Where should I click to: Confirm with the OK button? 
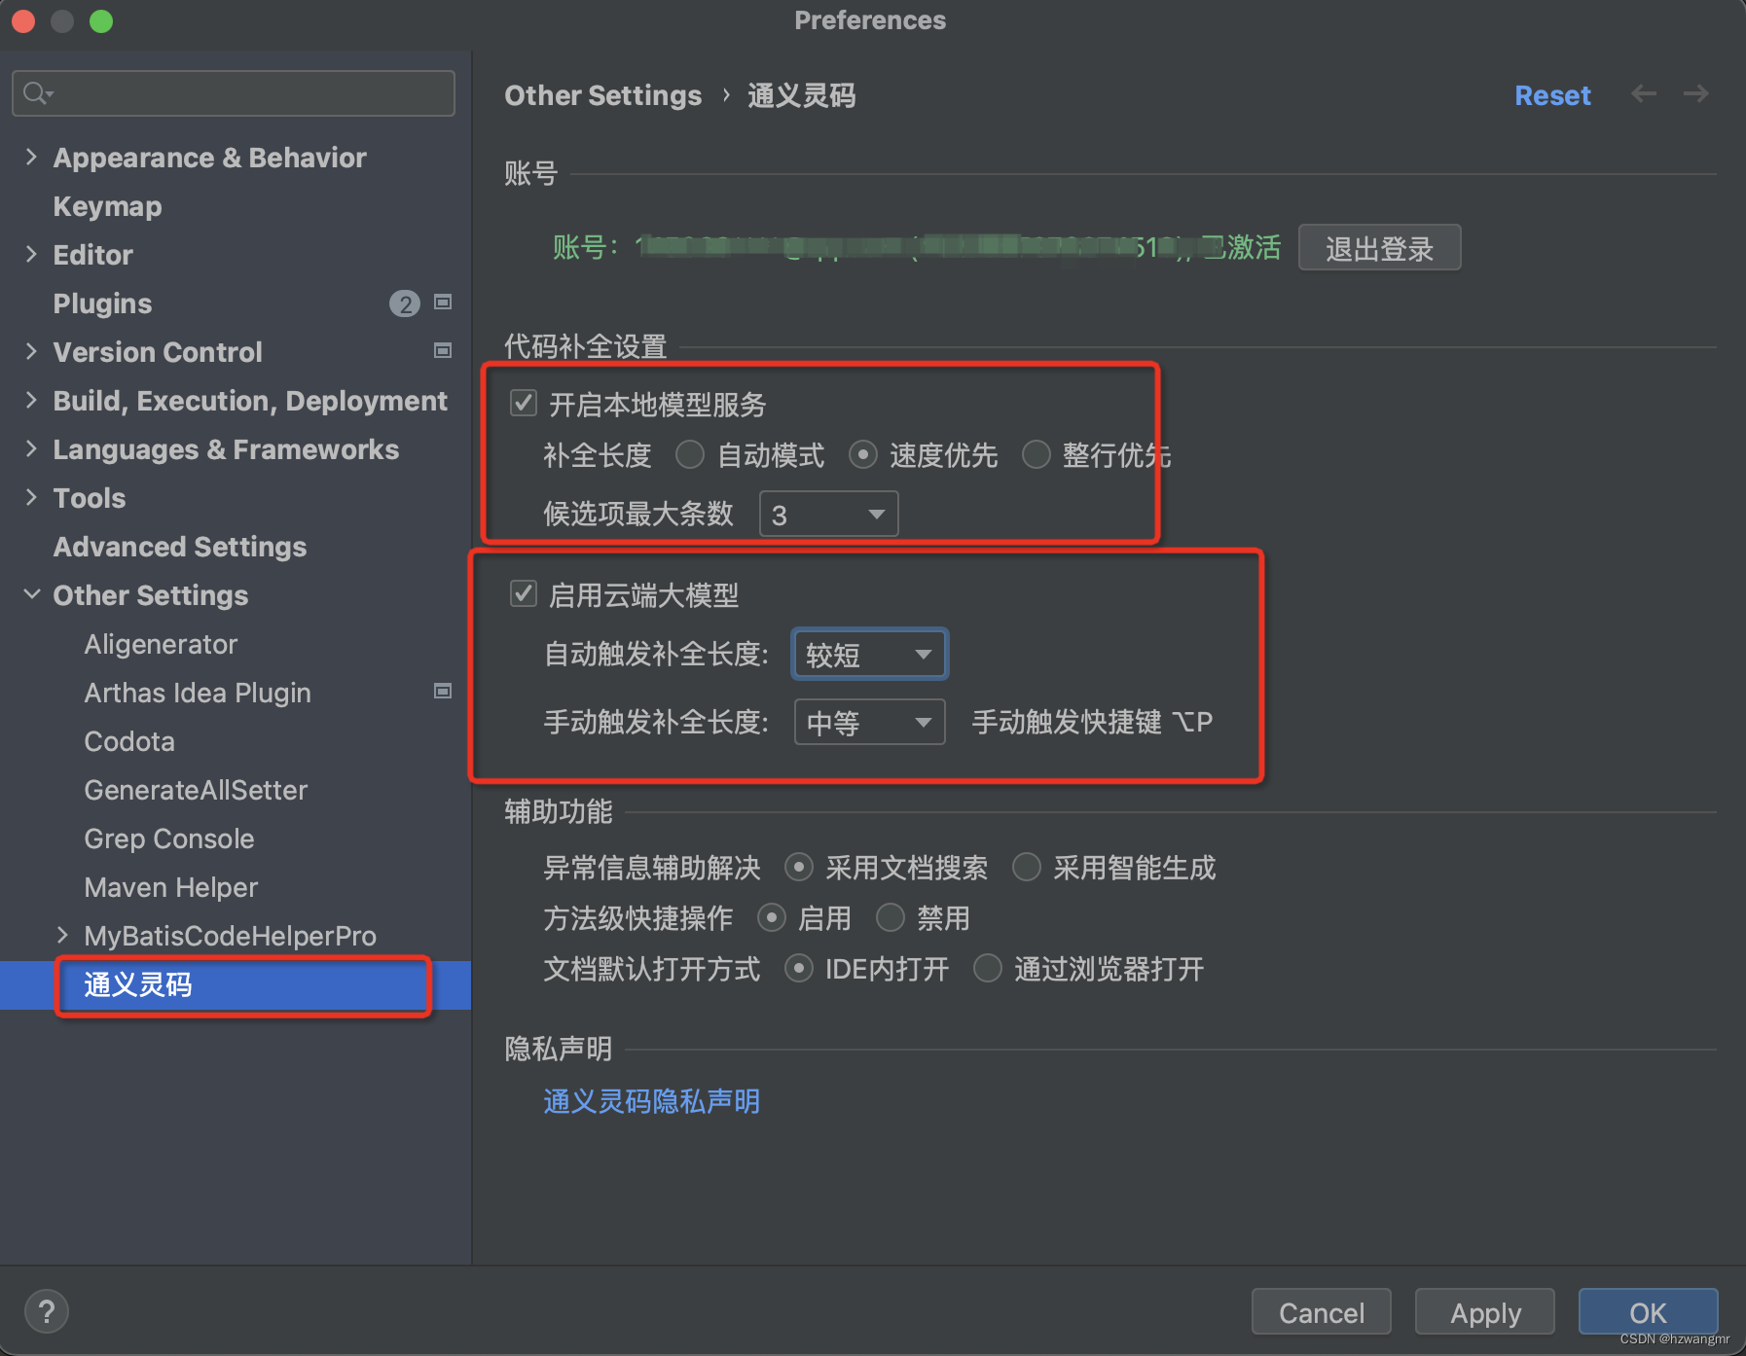click(x=1648, y=1312)
